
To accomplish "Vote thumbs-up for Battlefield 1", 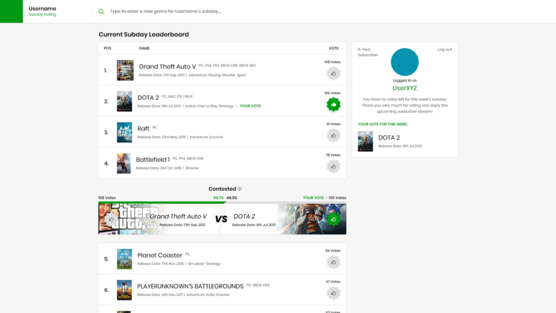I will 334,166.
